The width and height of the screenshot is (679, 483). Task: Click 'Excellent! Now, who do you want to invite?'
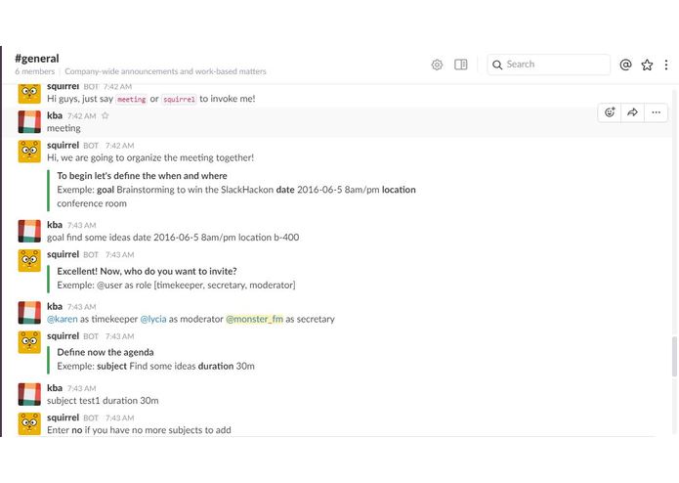pos(147,271)
